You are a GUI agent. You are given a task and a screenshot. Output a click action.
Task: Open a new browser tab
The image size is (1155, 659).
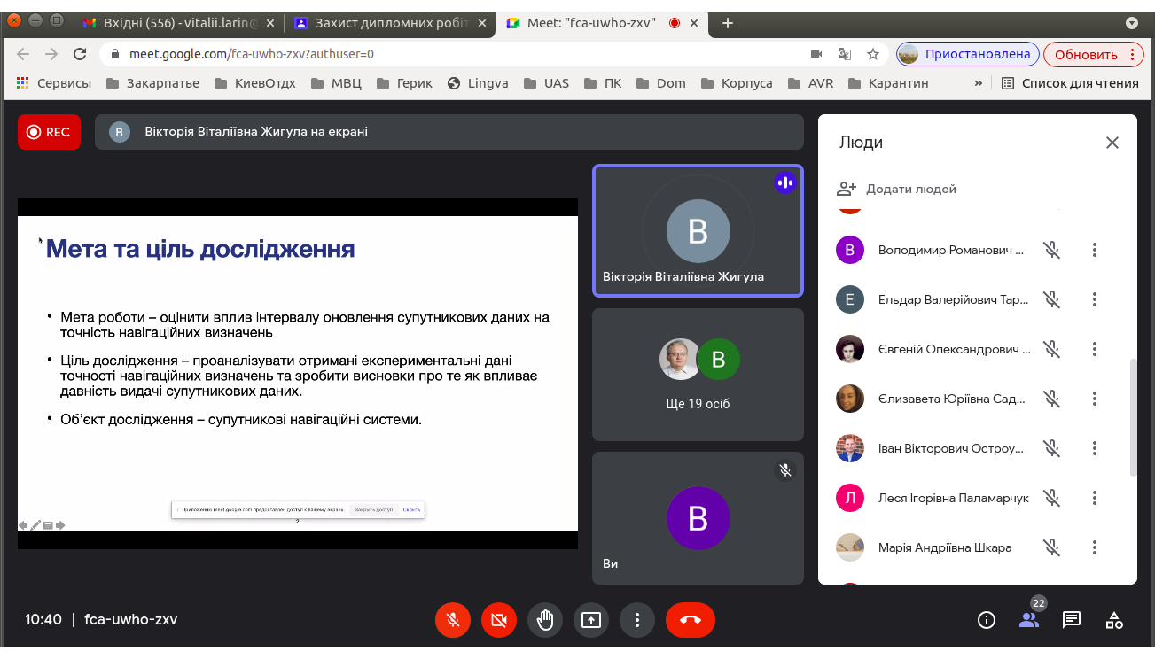(728, 23)
